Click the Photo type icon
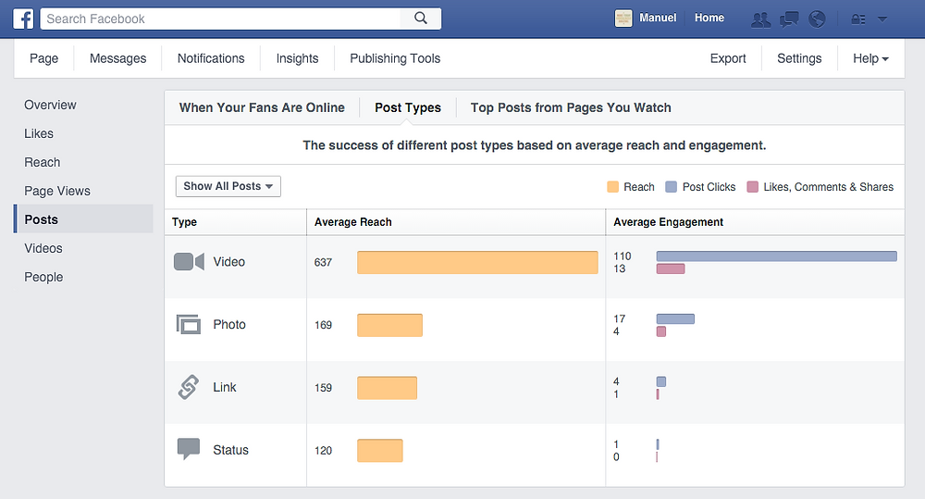 pyautogui.click(x=189, y=324)
